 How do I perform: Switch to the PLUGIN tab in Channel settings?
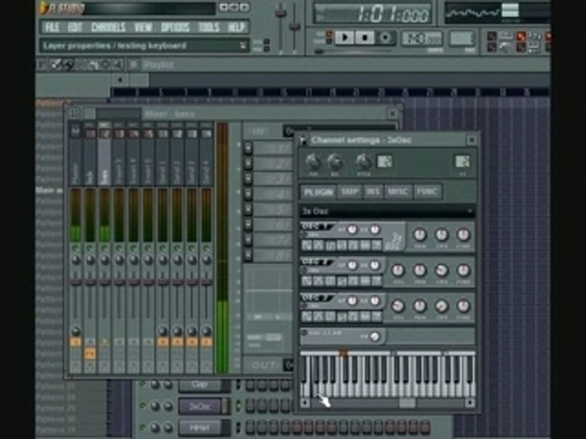point(319,192)
